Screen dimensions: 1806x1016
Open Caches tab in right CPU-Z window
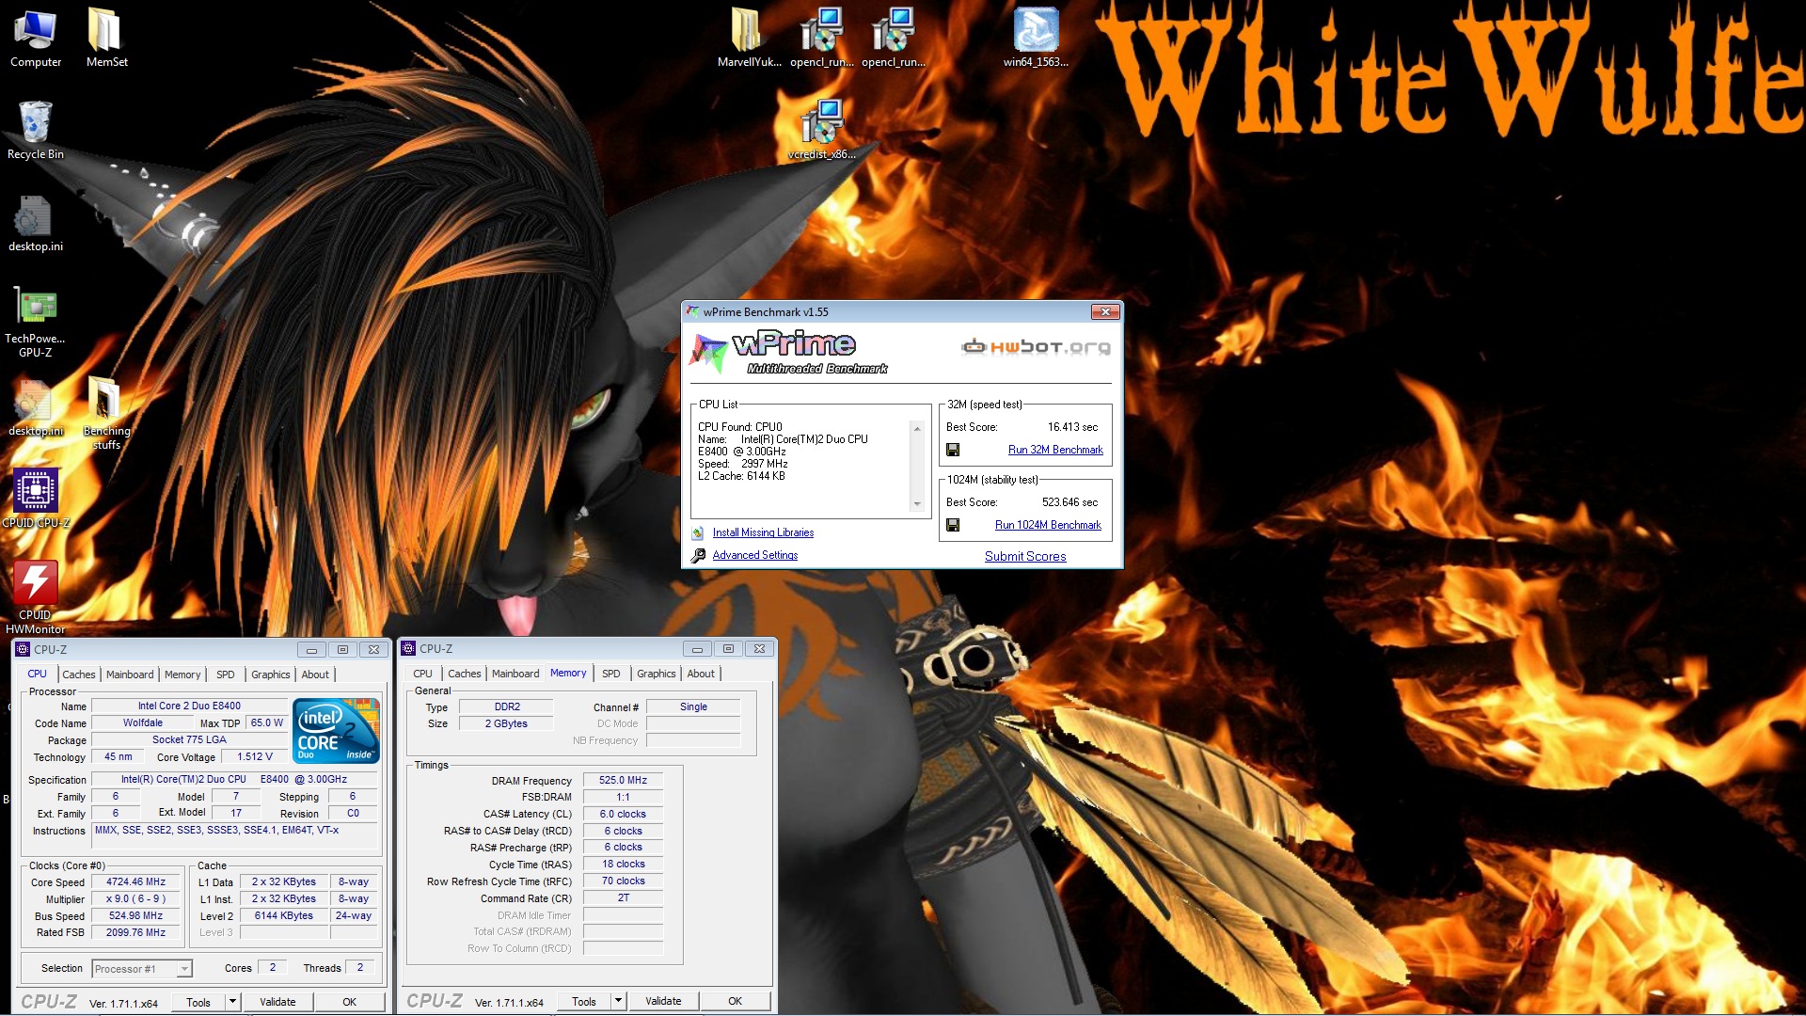tap(465, 674)
